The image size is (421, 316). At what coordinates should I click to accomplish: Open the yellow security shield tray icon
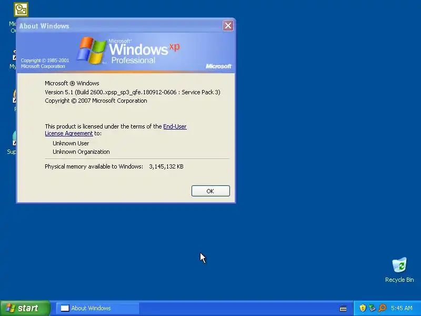pos(363,308)
